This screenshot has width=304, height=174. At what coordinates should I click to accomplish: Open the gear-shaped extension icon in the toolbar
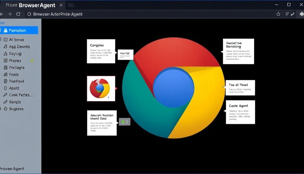tap(302, 14)
